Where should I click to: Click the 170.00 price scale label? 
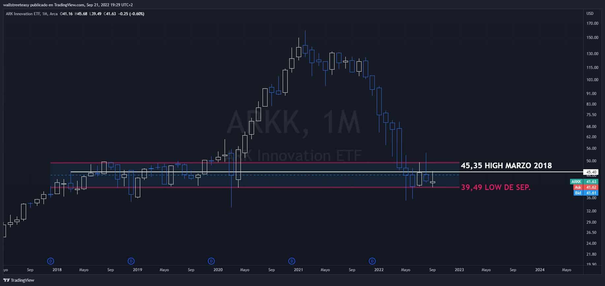[592, 23]
